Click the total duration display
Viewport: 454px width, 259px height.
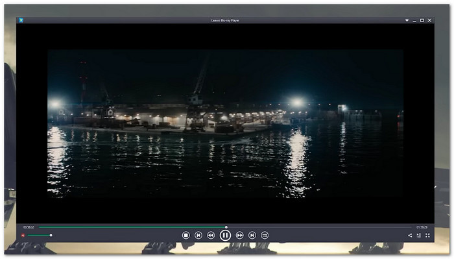coord(422,227)
